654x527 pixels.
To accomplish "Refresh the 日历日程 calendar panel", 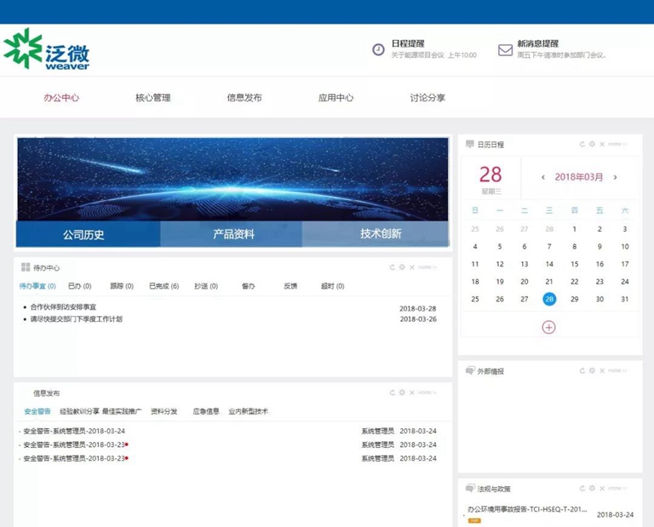I will [x=582, y=145].
